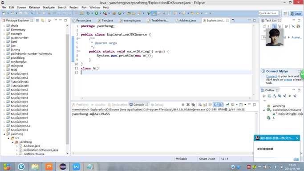The image size is (304, 171).
Task: Click Pin Console icon
Action: point(227,105)
